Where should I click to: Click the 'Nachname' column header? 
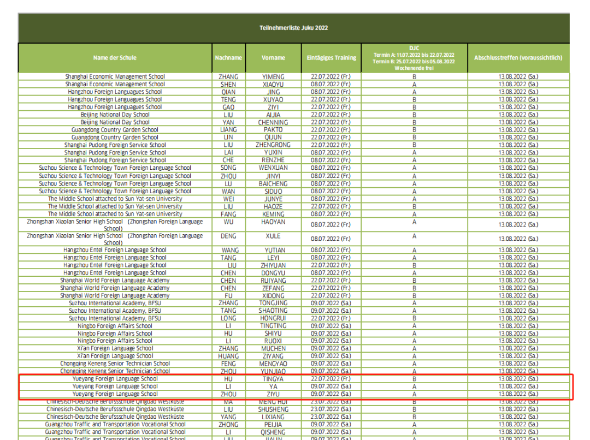(x=228, y=58)
